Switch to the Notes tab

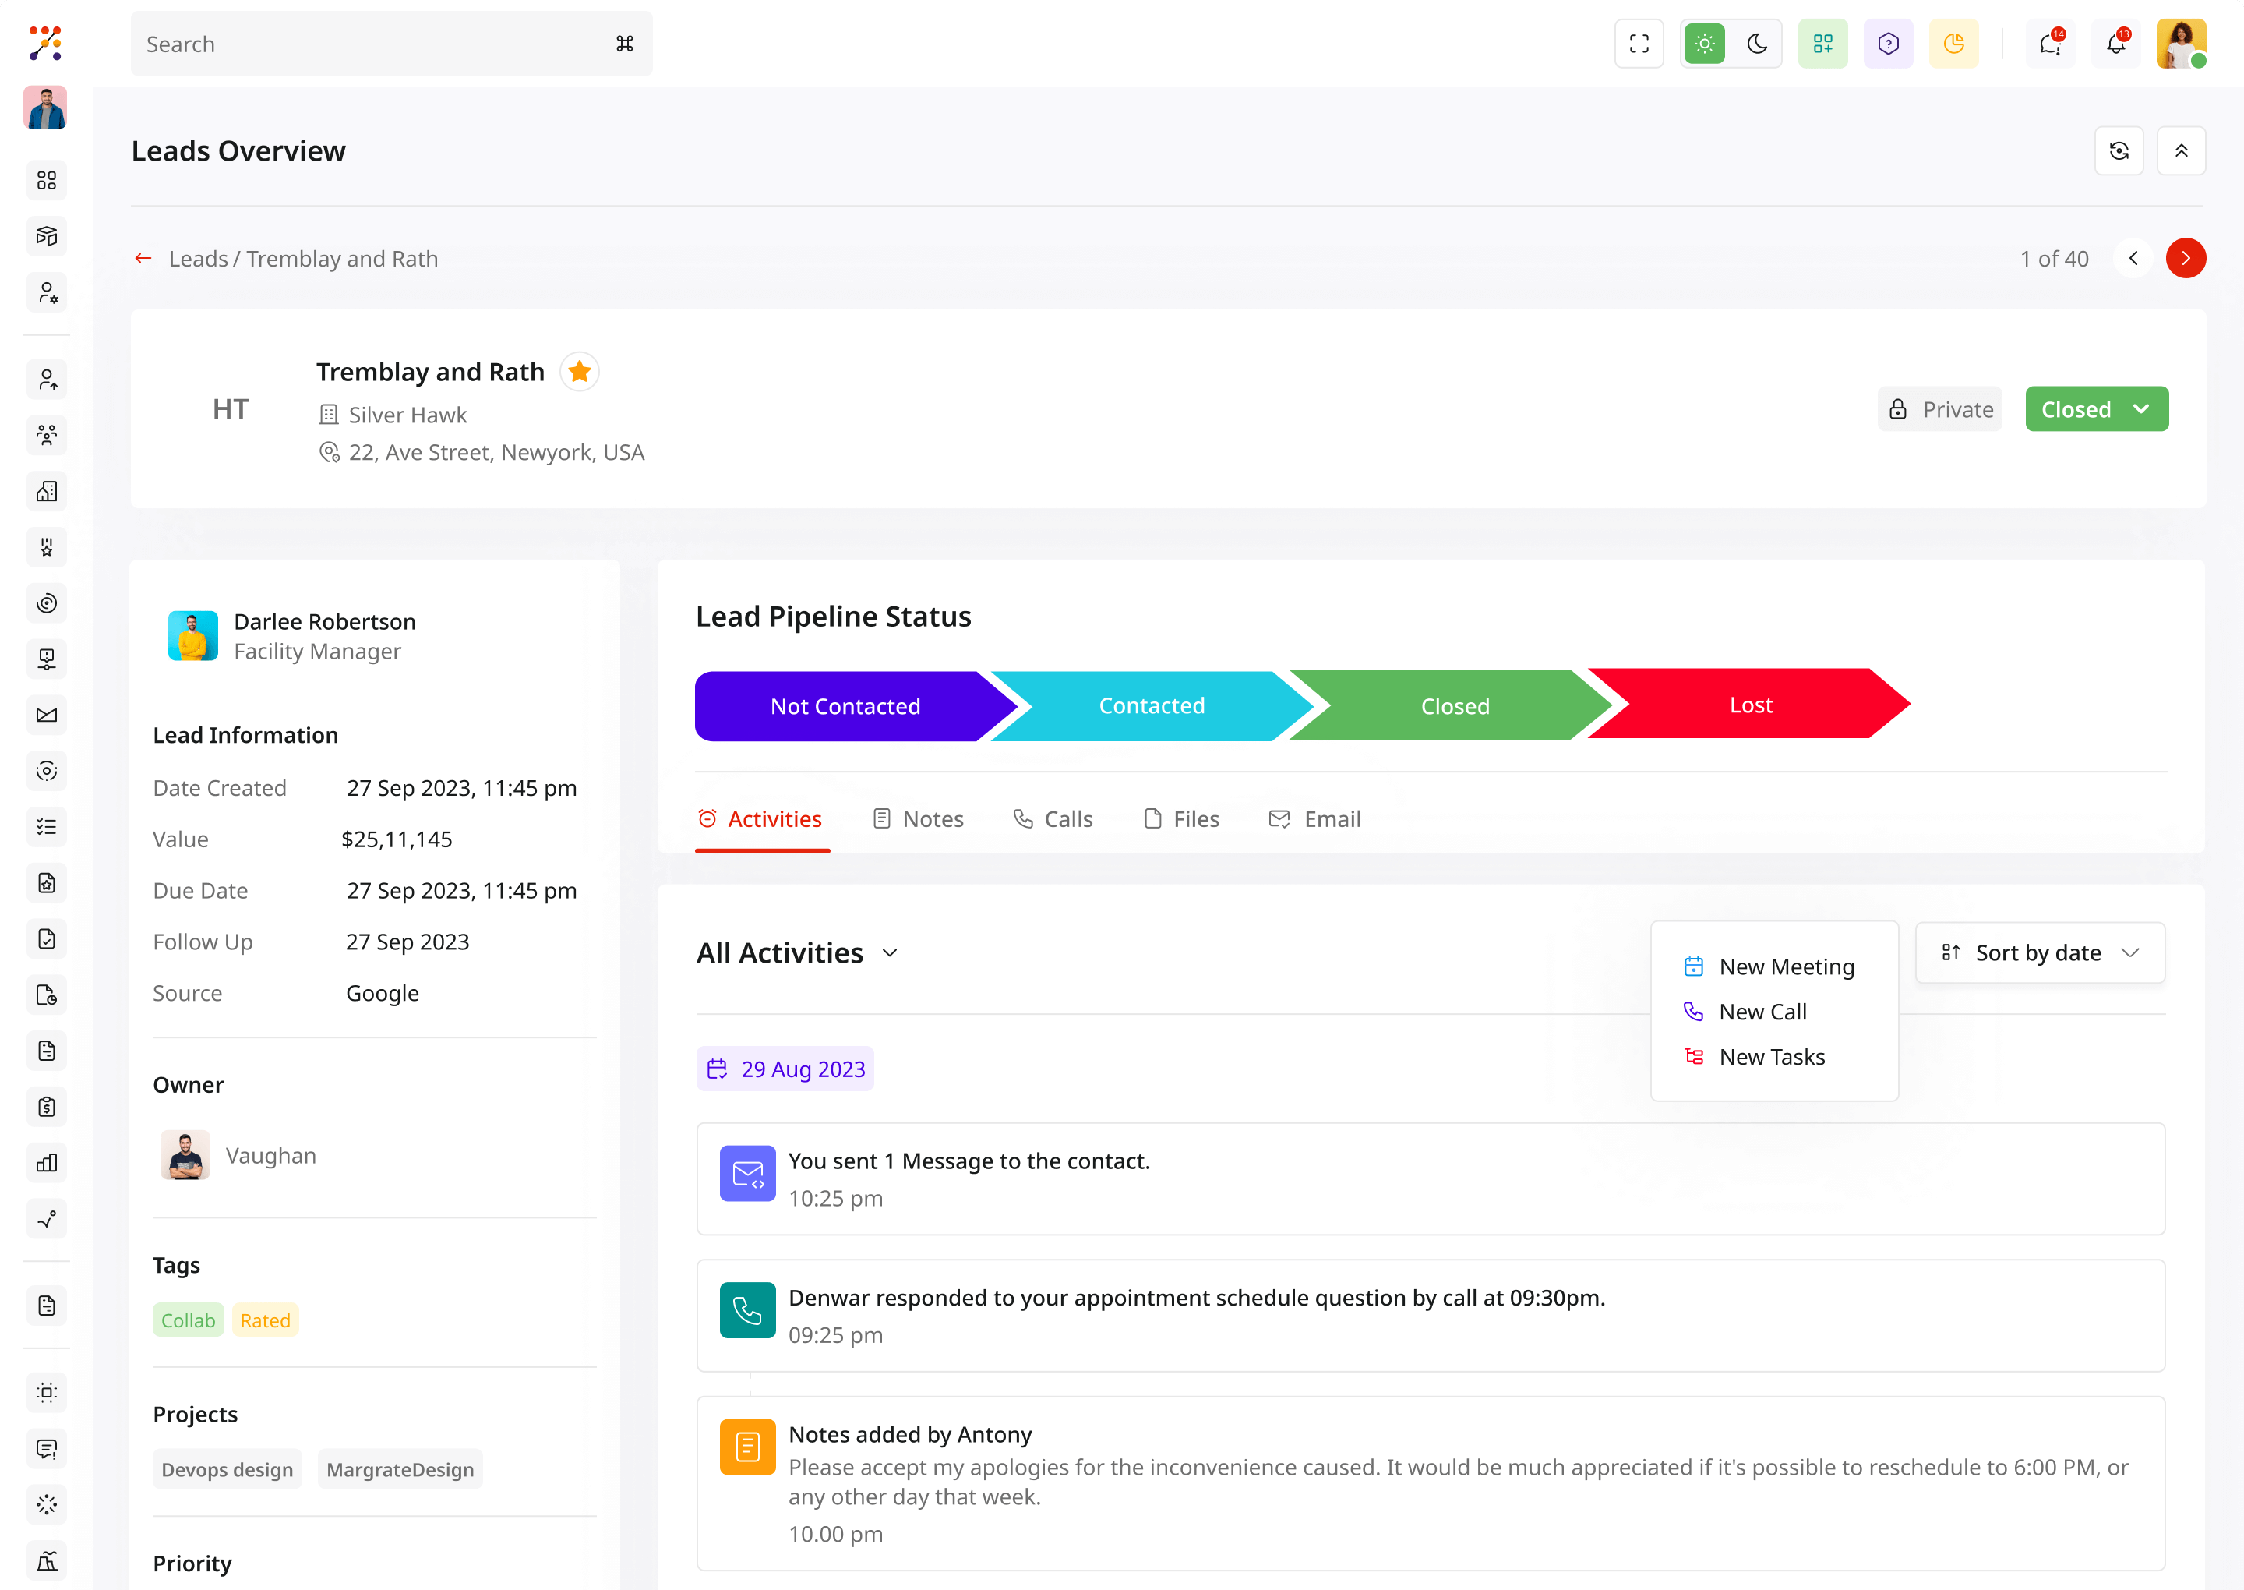[918, 819]
